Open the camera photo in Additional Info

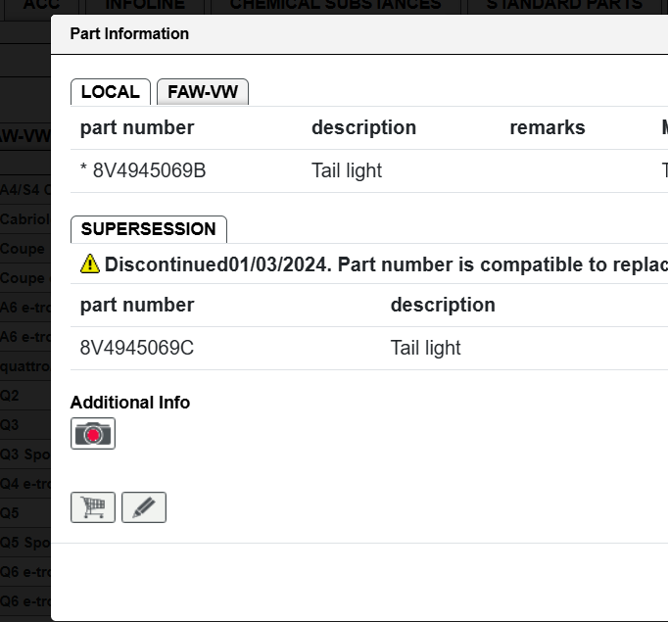click(x=93, y=433)
